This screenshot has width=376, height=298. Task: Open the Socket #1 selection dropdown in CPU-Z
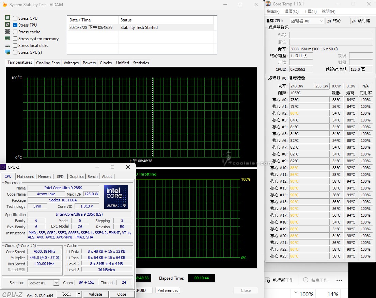coord(43,283)
